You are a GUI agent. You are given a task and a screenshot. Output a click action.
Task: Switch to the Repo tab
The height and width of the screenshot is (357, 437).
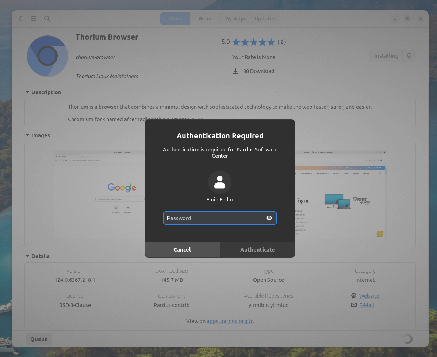205,19
